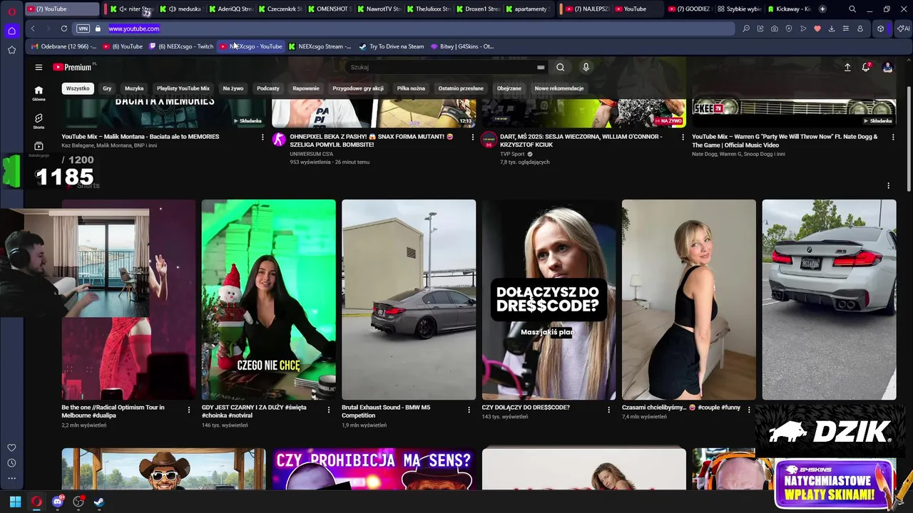Open the Windows Start button
This screenshot has height=513, width=913.
[15, 502]
